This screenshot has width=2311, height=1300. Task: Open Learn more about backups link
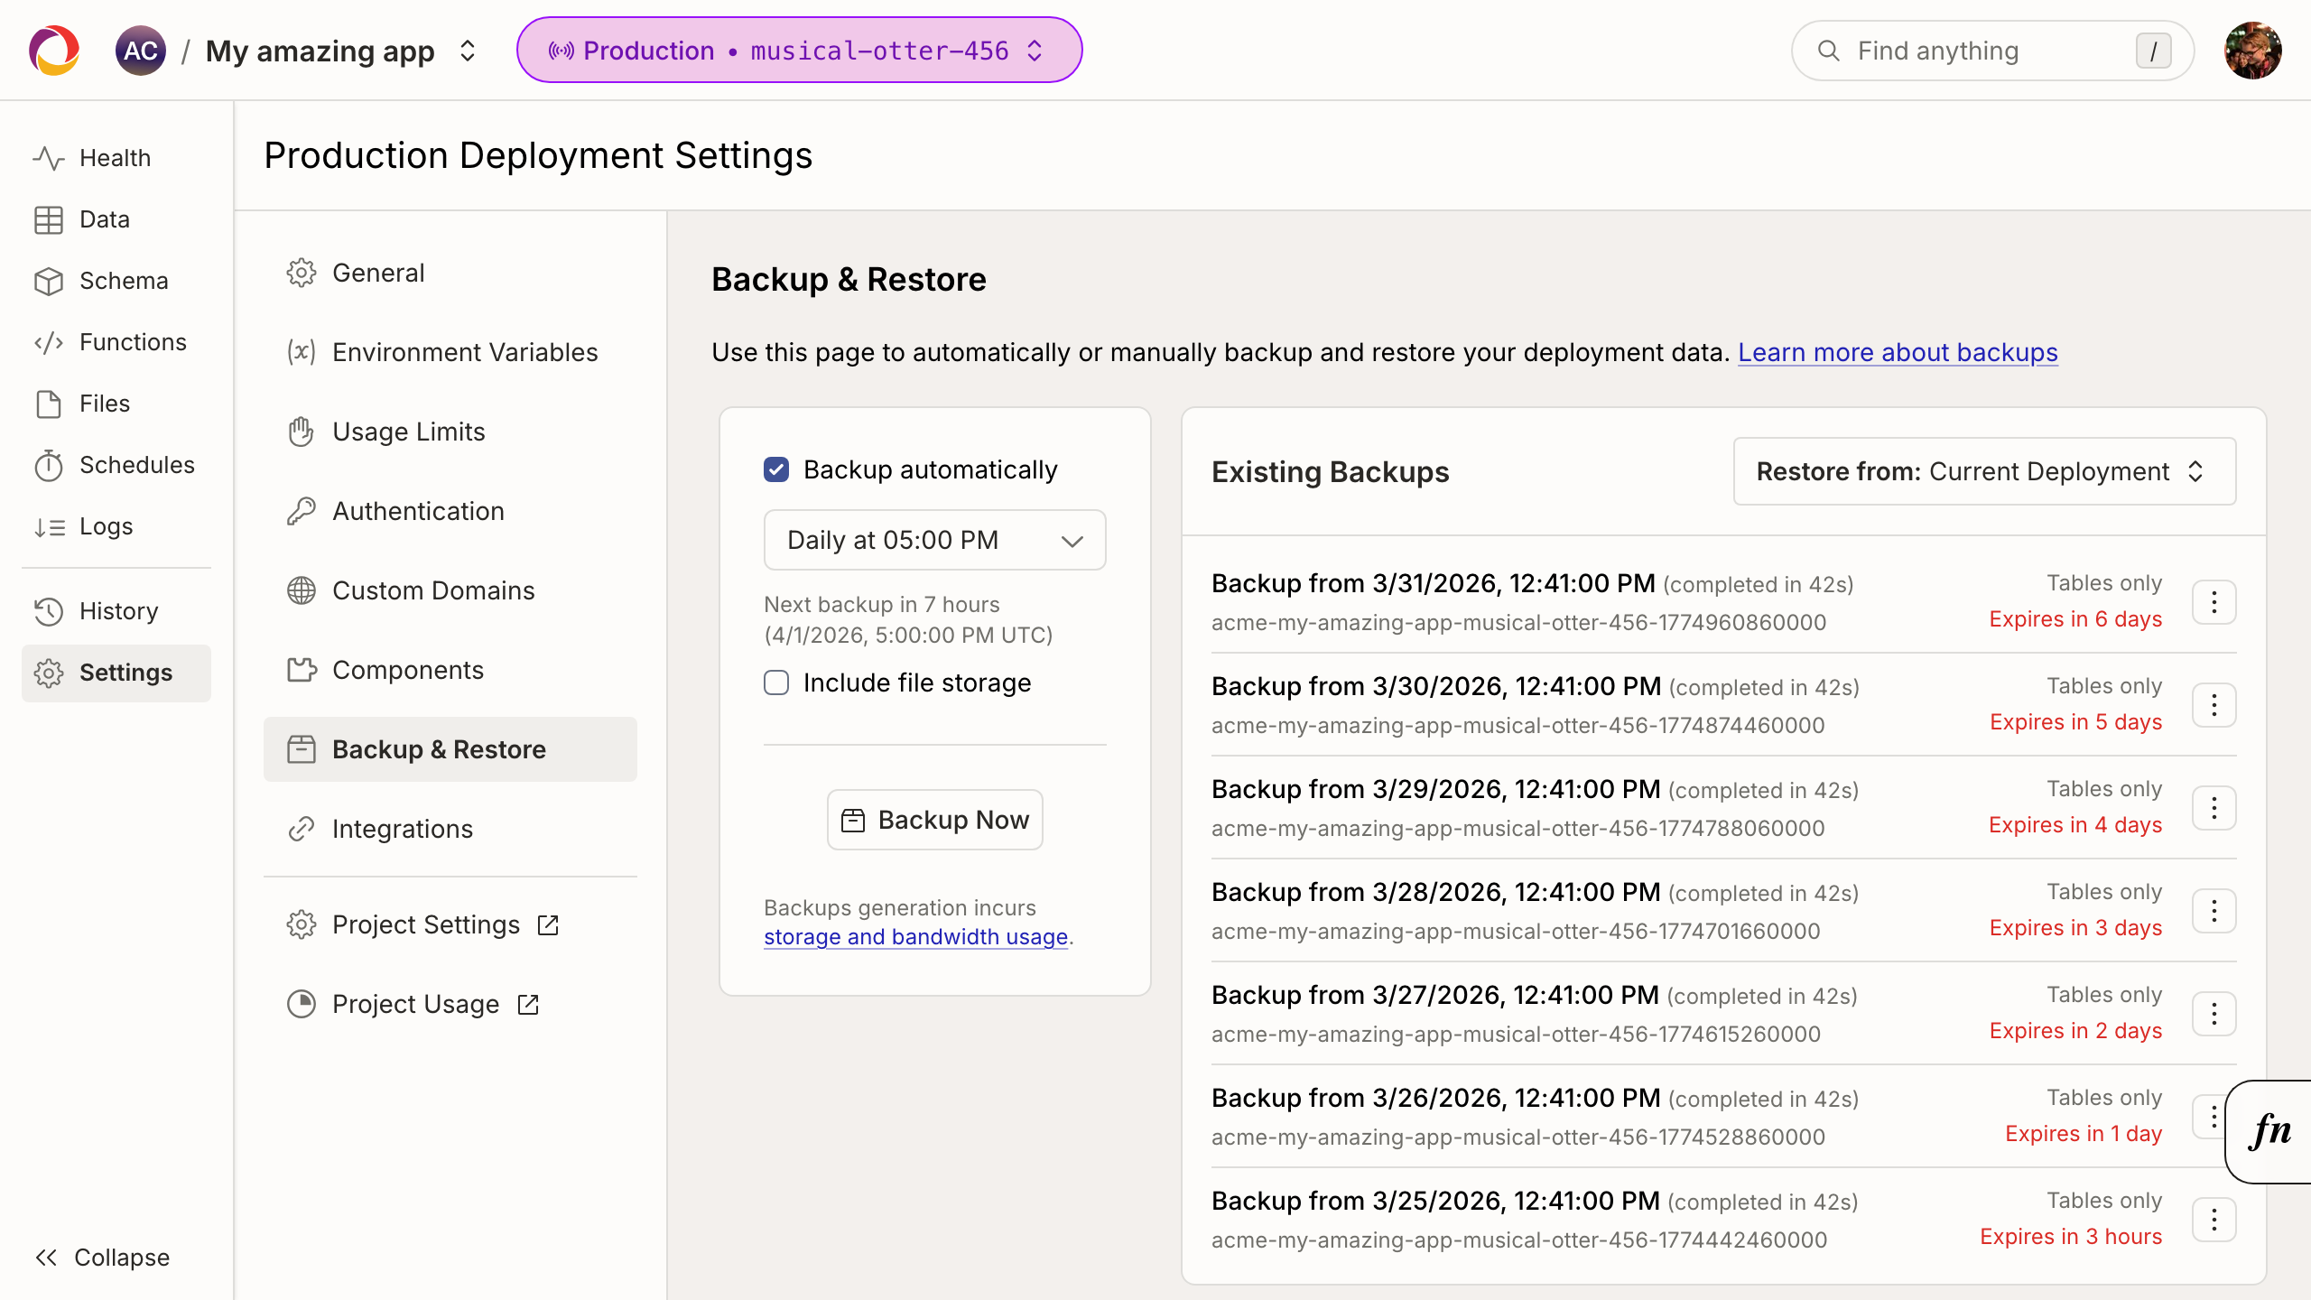[x=1898, y=352]
